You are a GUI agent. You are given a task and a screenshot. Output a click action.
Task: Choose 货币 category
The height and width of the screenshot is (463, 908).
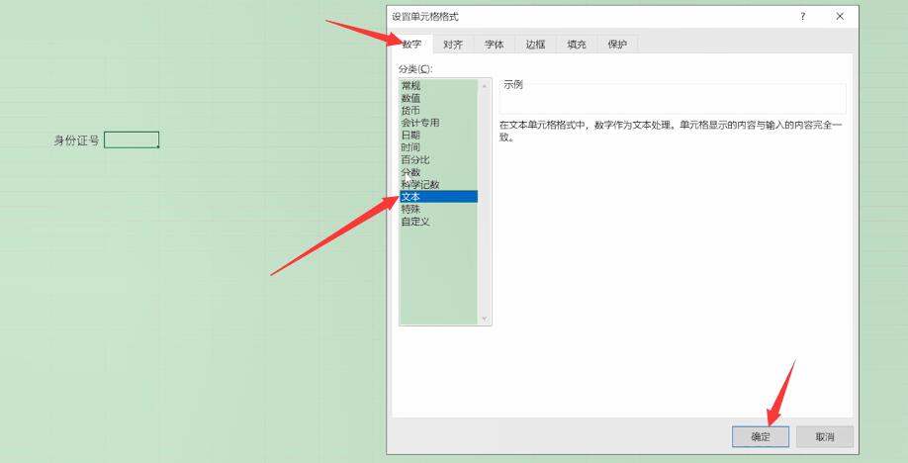click(438, 110)
